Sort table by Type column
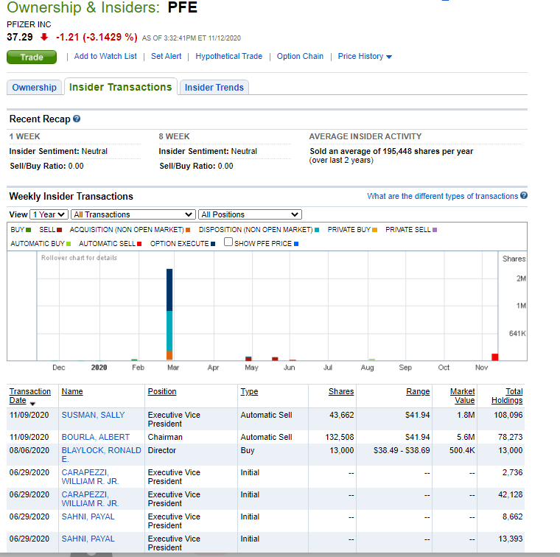560x557 pixels. pyautogui.click(x=249, y=391)
